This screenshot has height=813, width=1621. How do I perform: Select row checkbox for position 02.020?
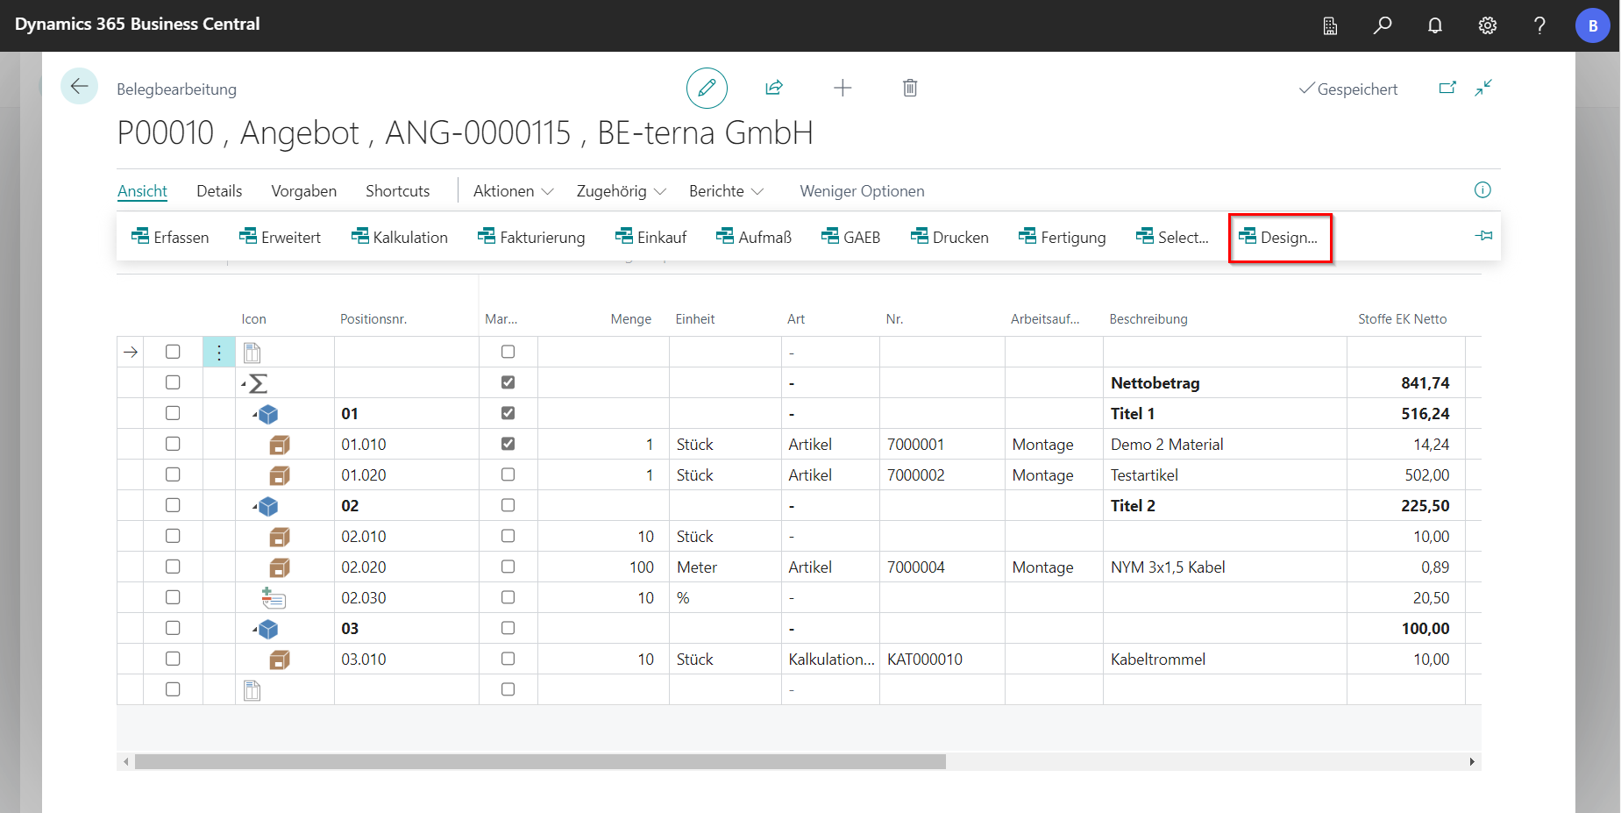click(x=173, y=567)
